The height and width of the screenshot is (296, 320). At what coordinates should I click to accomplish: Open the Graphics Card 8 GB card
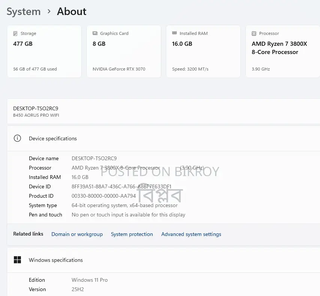124,51
